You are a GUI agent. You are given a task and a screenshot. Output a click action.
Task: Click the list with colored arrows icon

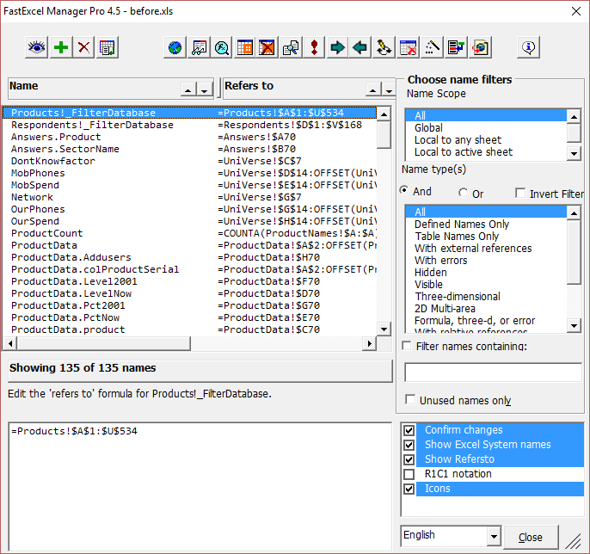(x=456, y=47)
